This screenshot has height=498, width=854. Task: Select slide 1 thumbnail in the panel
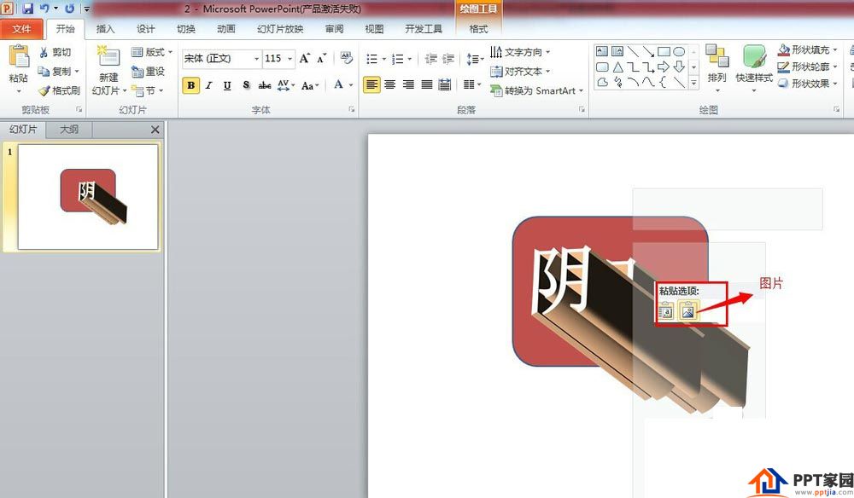[88, 197]
